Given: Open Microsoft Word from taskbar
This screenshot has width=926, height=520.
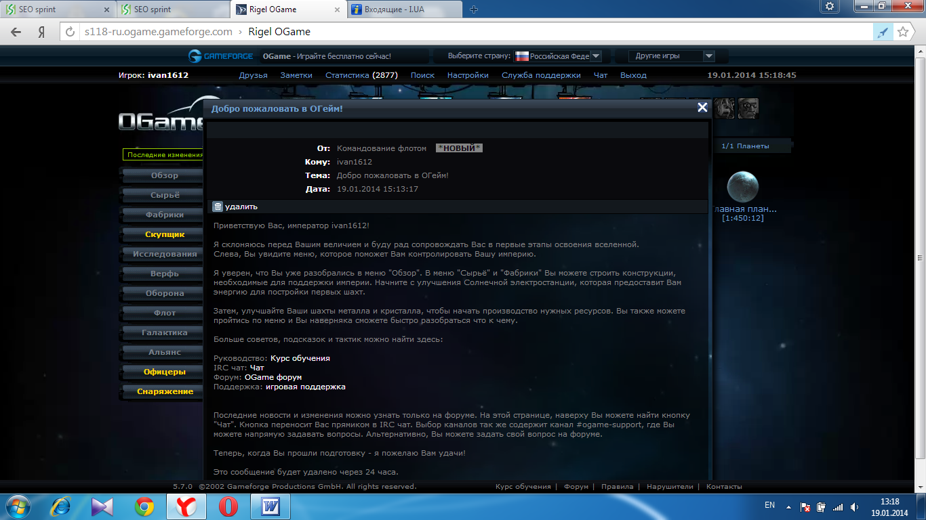Looking at the screenshot, I should (270, 506).
